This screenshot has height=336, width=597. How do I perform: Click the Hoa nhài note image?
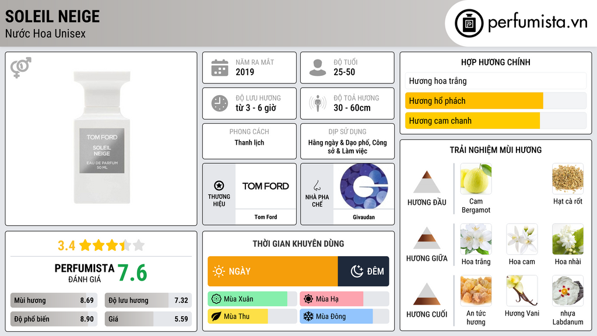coord(568,239)
